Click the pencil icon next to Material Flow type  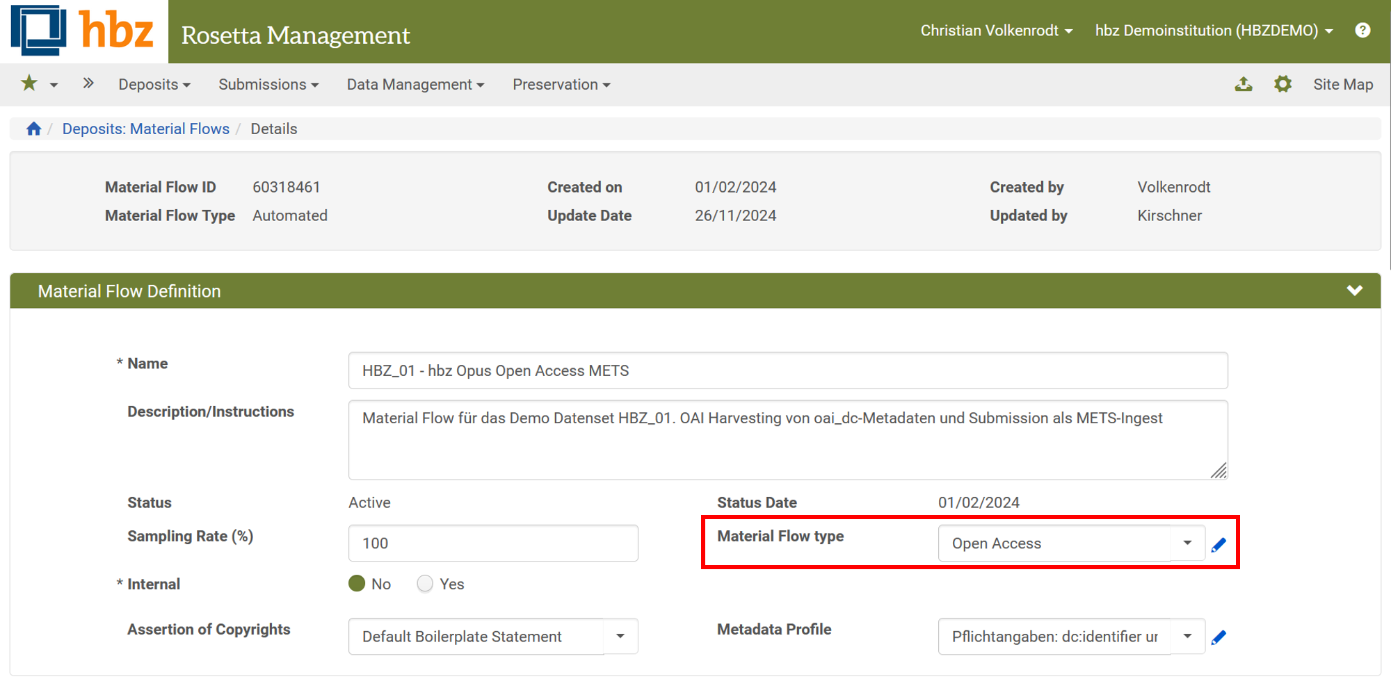[x=1219, y=544]
